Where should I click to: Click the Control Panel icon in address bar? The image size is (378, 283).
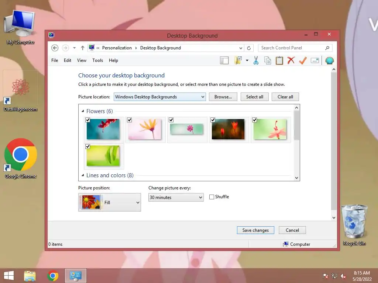(x=92, y=48)
